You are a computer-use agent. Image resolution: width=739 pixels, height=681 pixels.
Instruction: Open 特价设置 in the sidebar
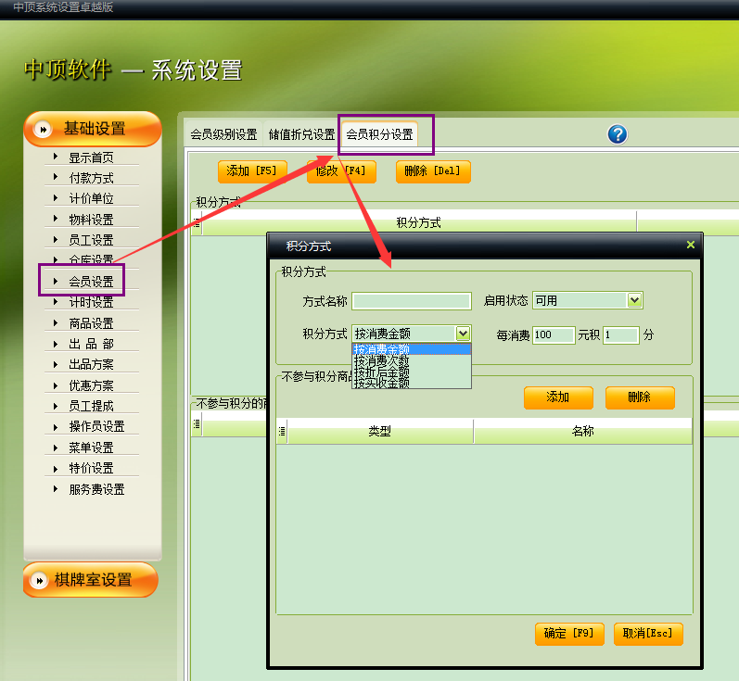(92, 468)
